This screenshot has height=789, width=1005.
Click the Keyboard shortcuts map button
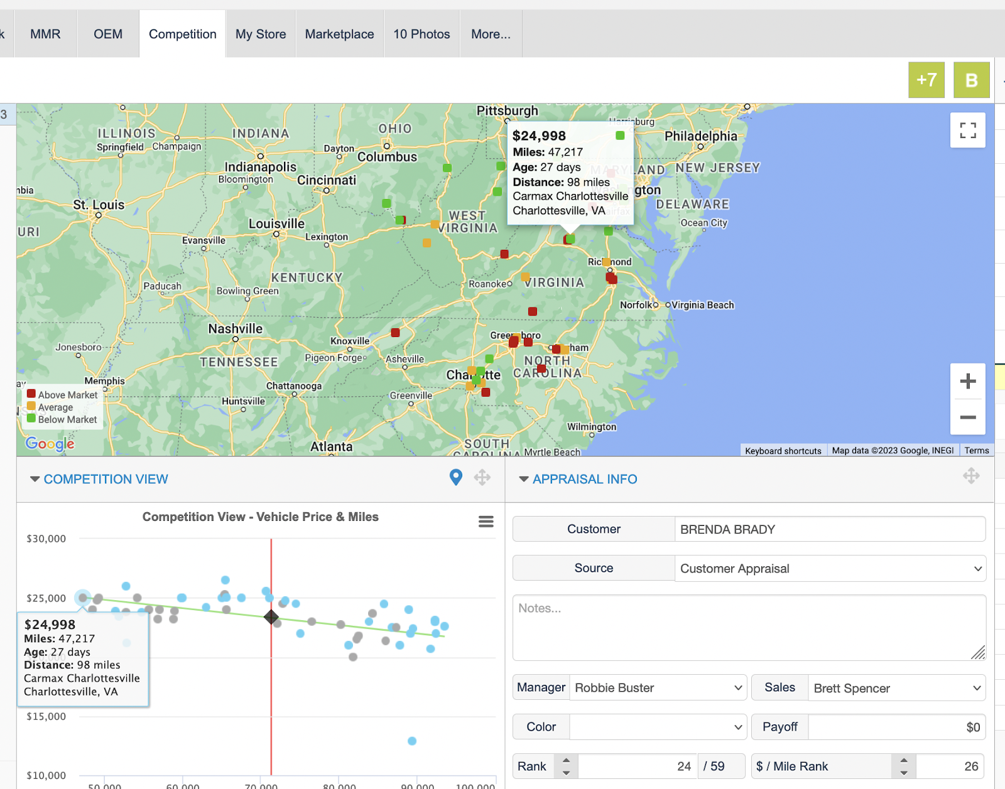[x=783, y=451]
